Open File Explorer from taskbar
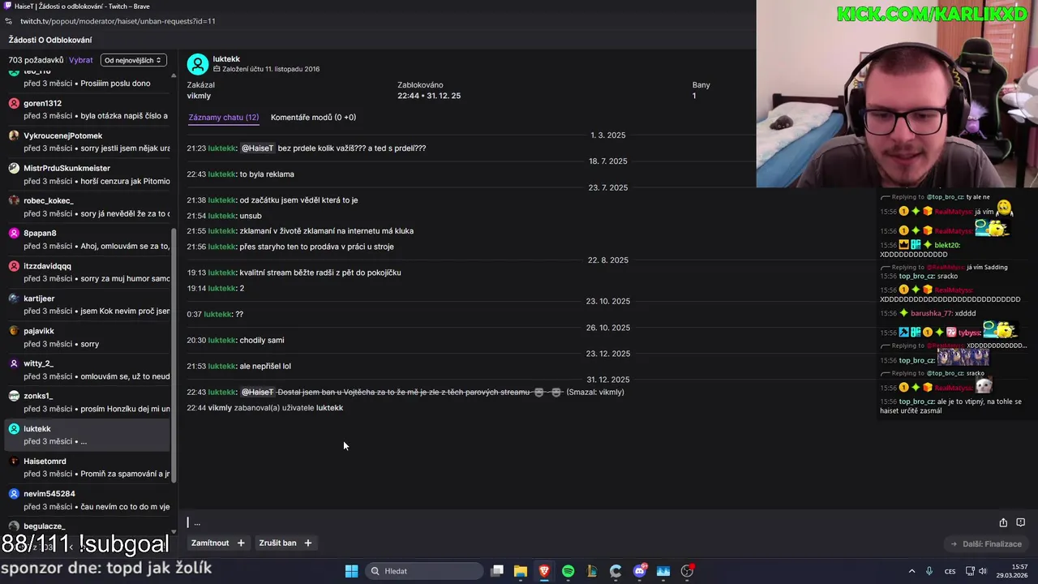The image size is (1038, 584). (521, 571)
